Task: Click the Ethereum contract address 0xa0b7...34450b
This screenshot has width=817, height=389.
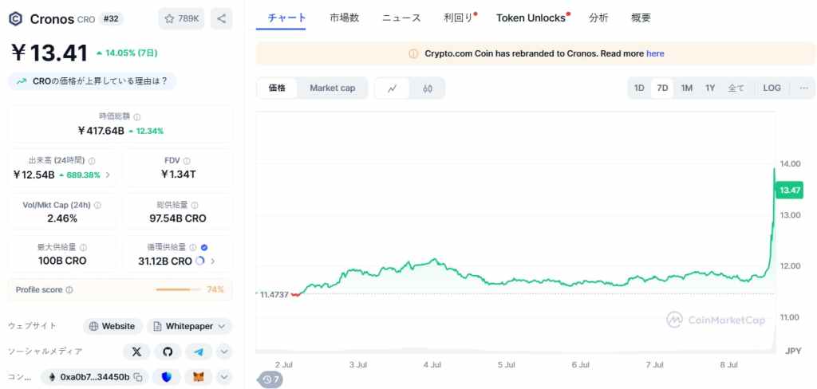Action: click(x=95, y=376)
